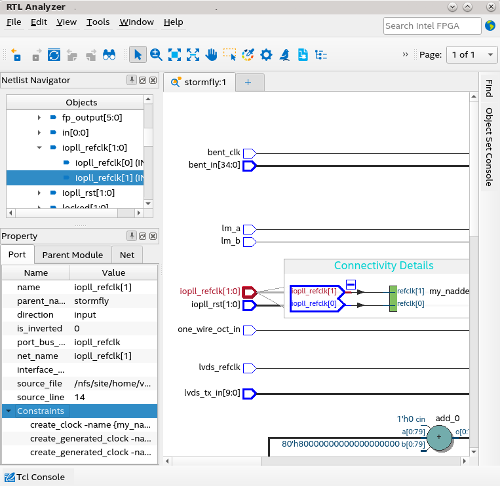
Task: Expand the fp_output[5:0] tree node
Action: coord(39,118)
